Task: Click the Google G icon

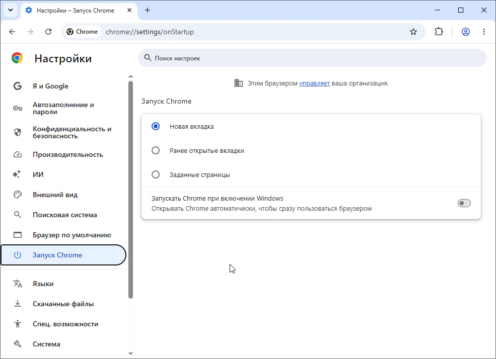Action: click(x=18, y=86)
